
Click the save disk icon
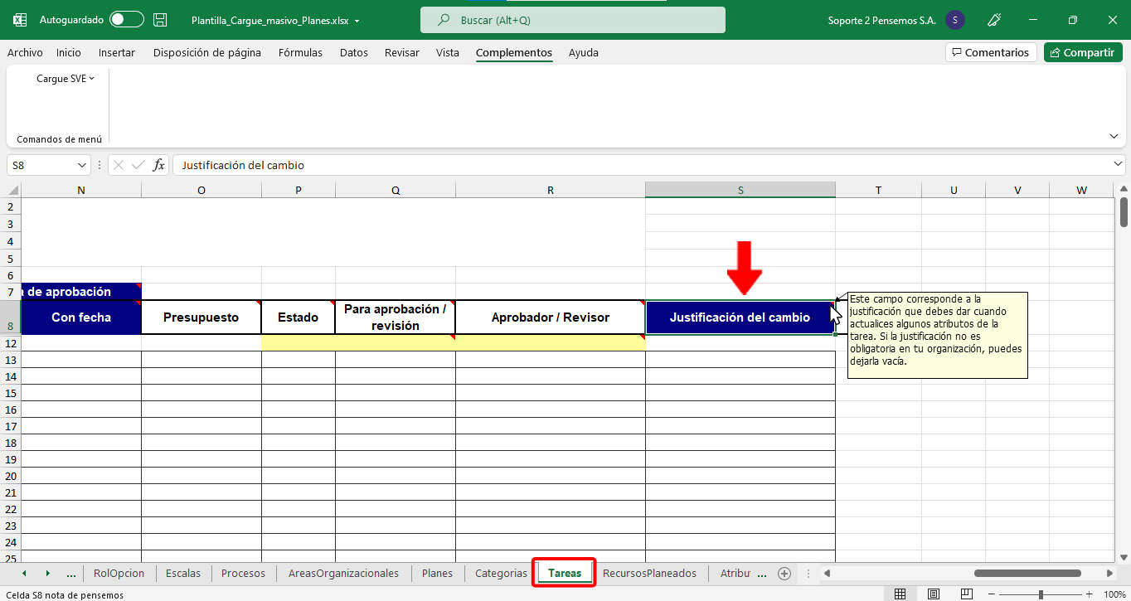(x=161, y=19)
